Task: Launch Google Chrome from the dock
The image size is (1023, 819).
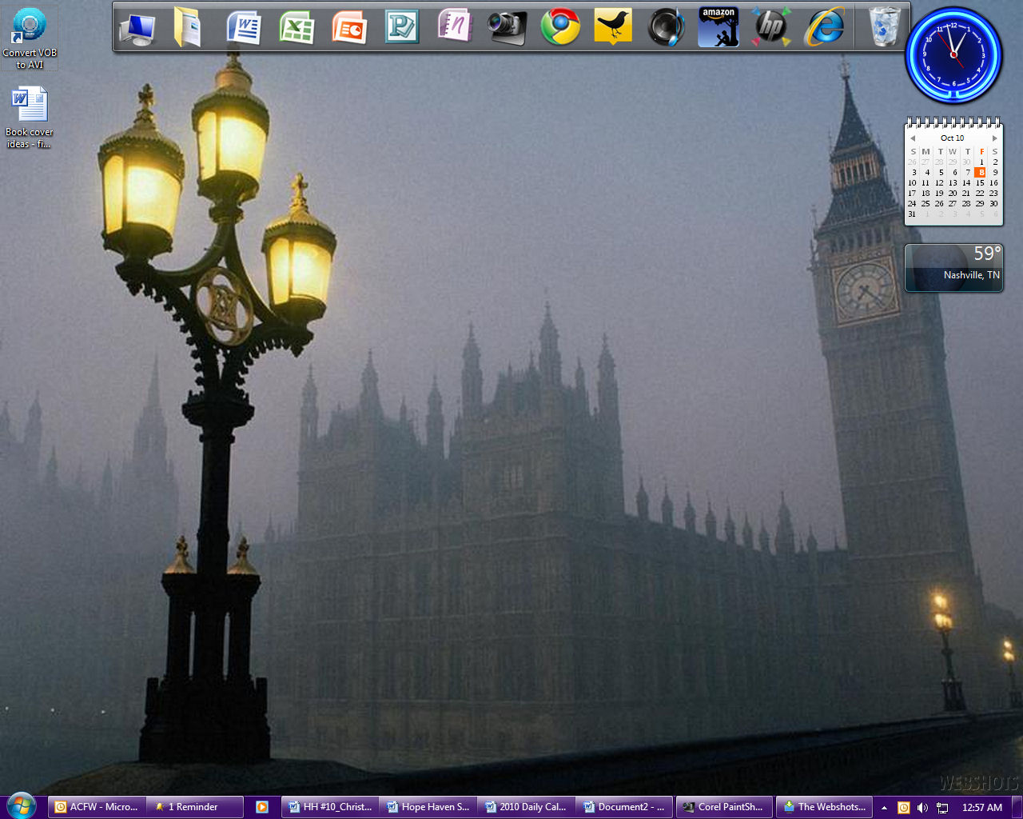Action: click(560, 28)
